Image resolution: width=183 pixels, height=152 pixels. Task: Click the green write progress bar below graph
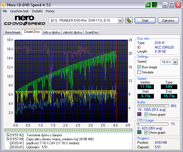coord(68,130)
